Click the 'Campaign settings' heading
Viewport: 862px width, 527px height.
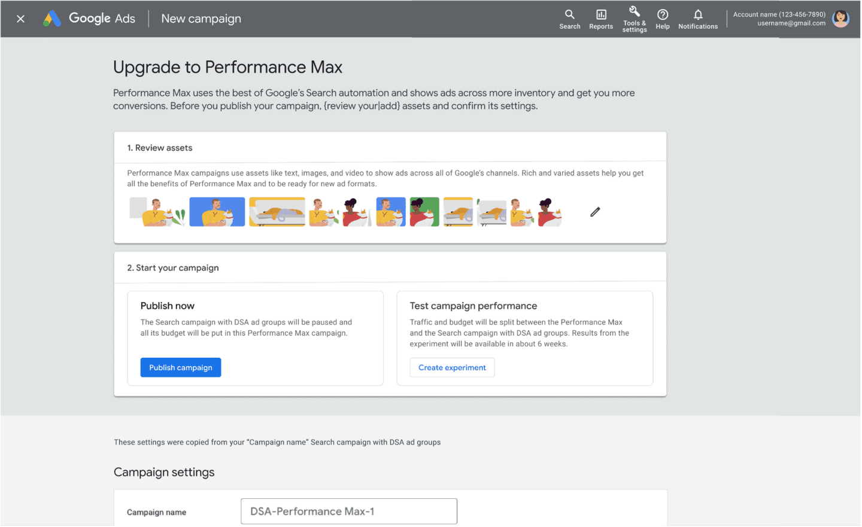(x=164, y=472)
